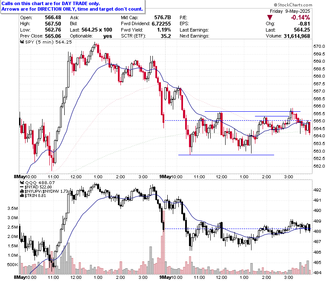Click the QQQ candlestick legend icon
The width and height of the screenshot is (332, 281).
click(22, 183)
